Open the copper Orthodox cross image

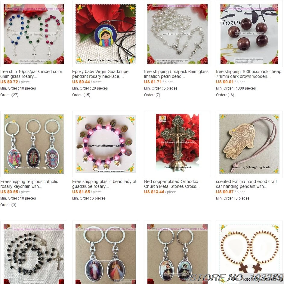coord(177,144)
